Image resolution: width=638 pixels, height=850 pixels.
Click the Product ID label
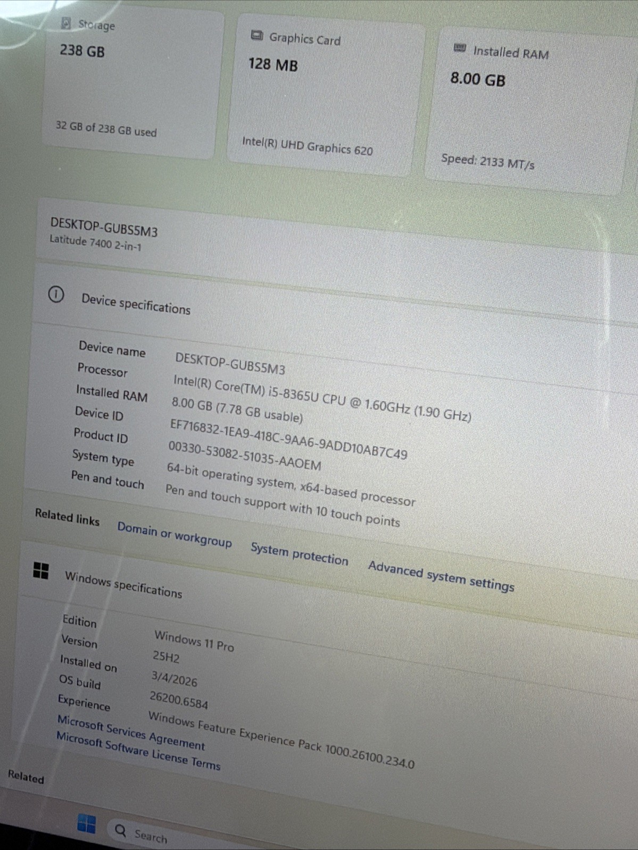101,435
